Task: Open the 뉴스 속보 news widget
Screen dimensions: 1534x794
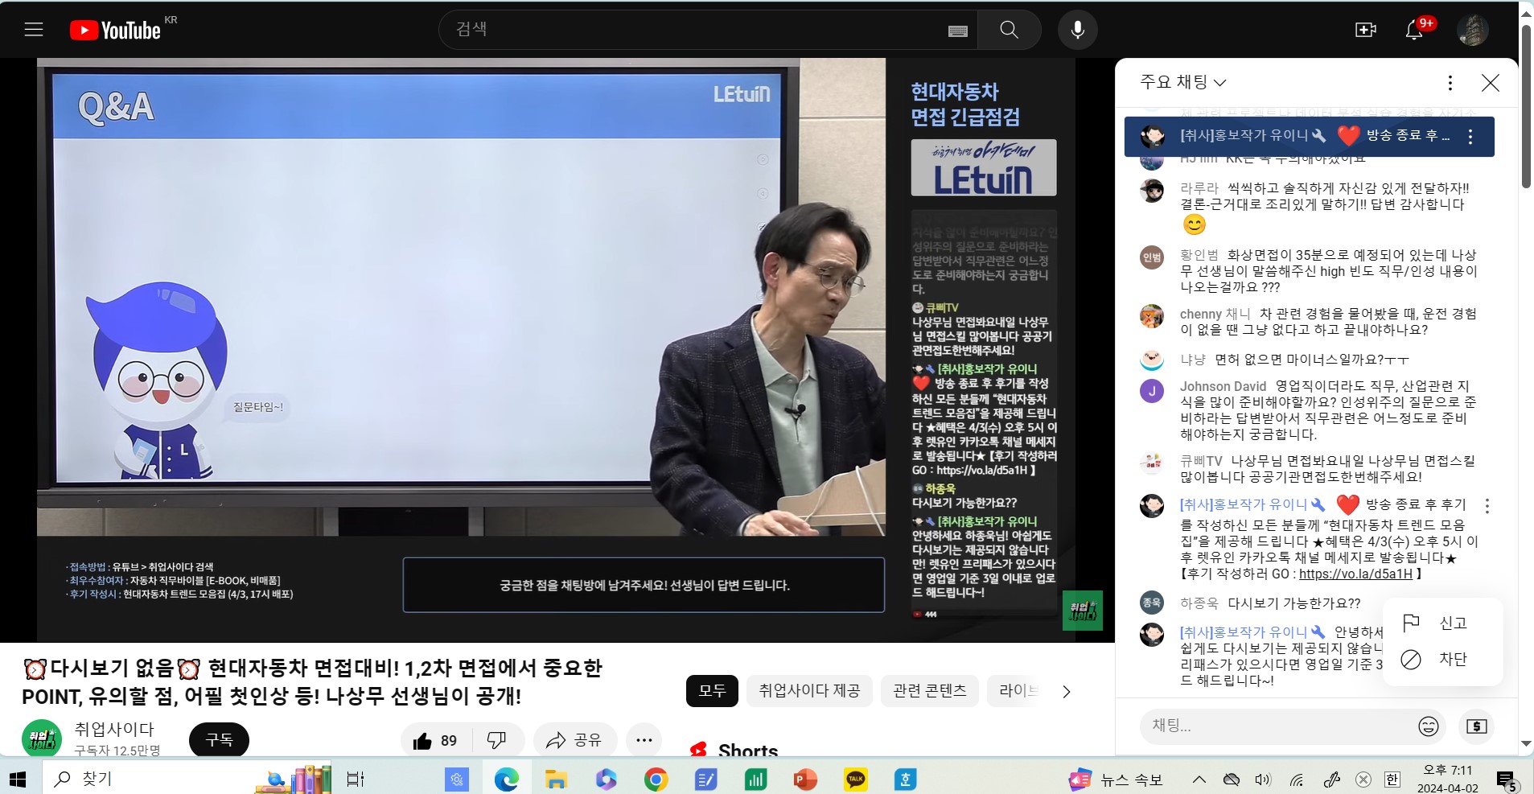Action: coord(1116,779)
